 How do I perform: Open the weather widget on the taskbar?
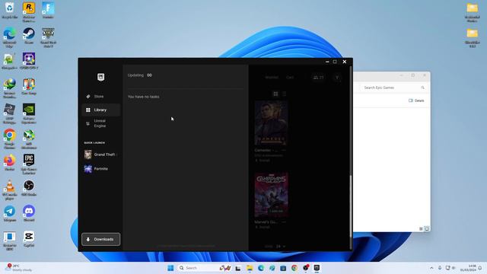pos(18,268)
